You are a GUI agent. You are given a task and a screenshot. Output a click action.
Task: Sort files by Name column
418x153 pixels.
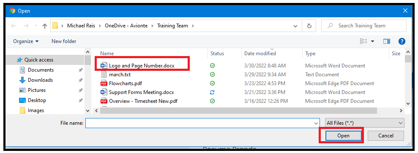pyautogui.click(x=107, y=54)
